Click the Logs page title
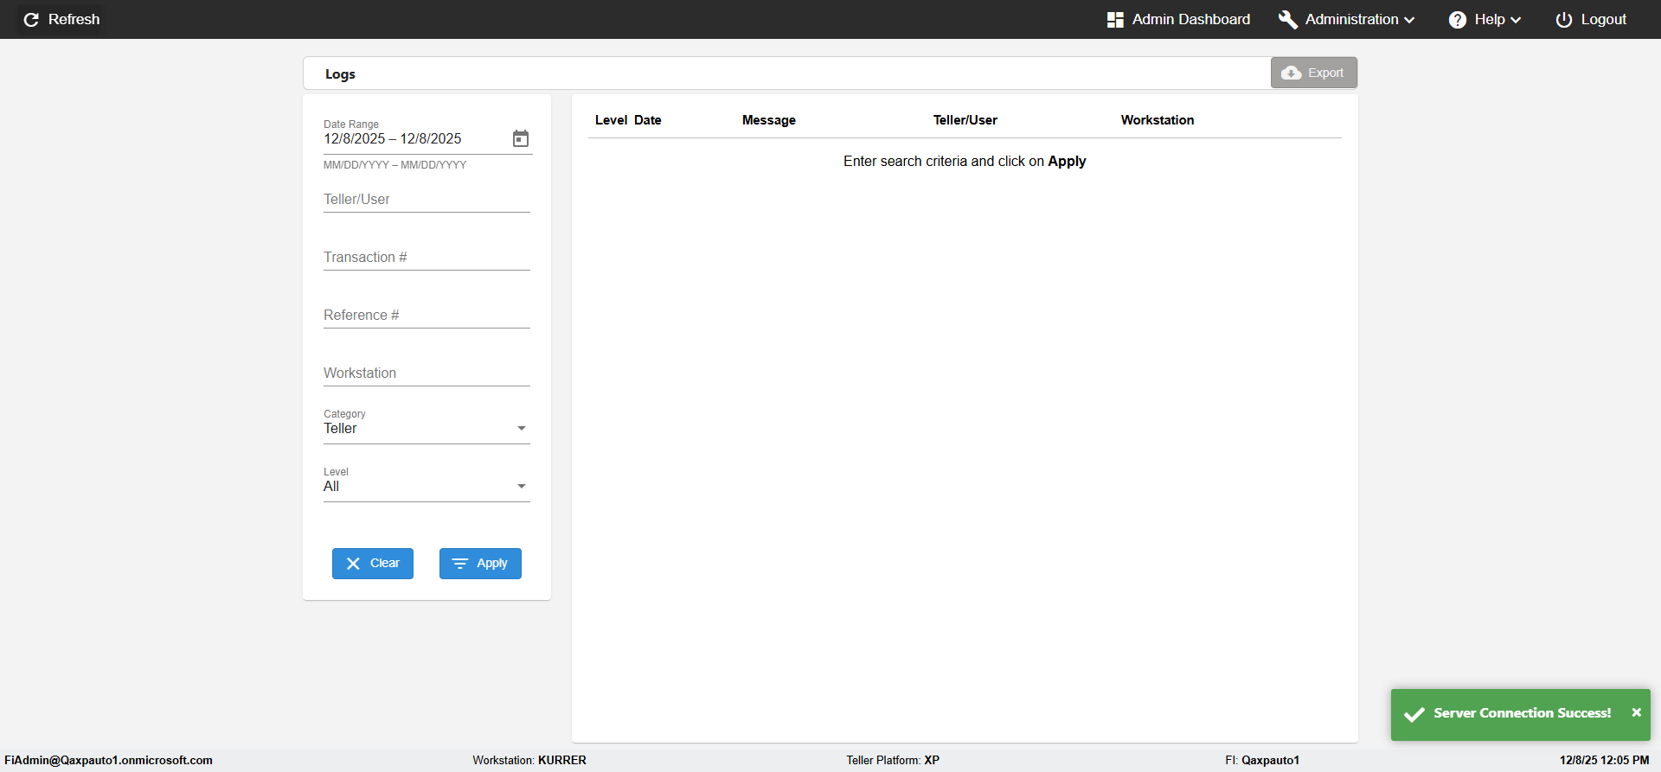1661x772 pixels. 340,74
